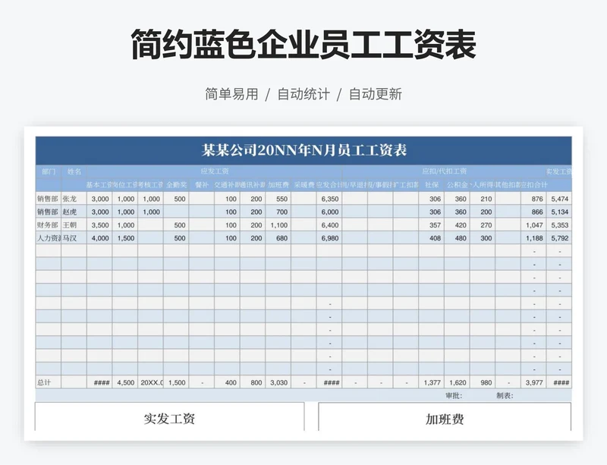Select the net pay cell "5,474"

(x=559, y=199)
